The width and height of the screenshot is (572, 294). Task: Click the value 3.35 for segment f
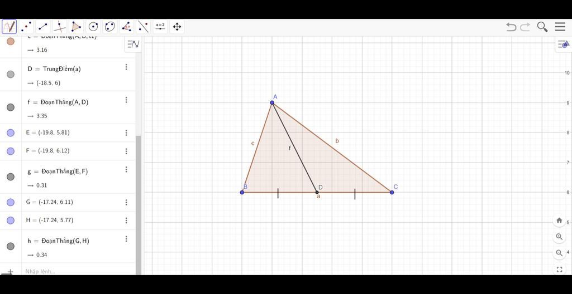point(42,116)
